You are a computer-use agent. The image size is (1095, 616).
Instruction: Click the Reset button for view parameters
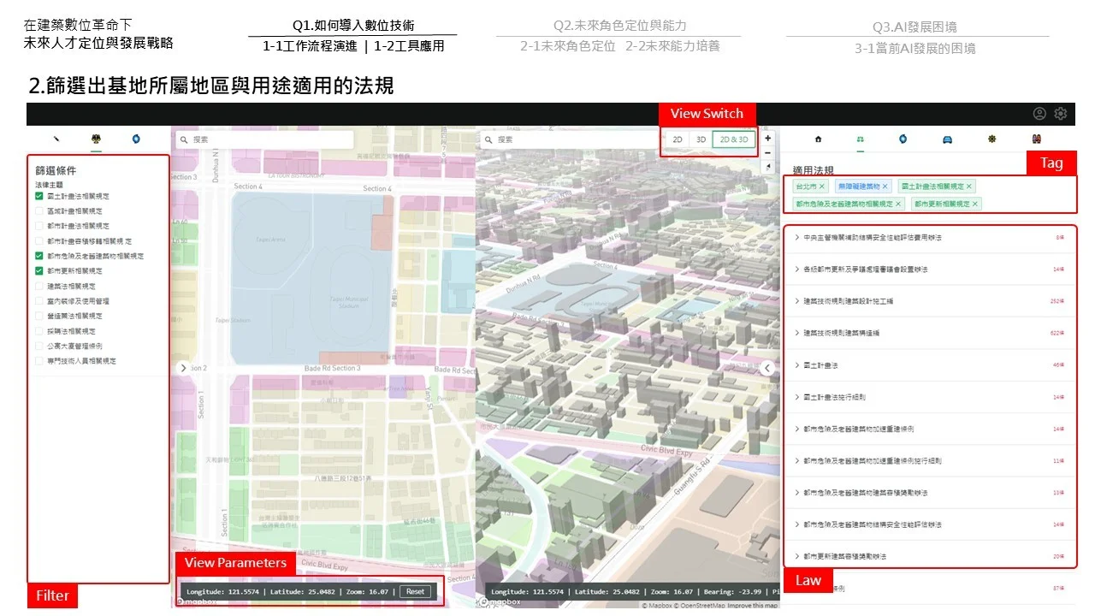pyautogui.click(x=417, y=590)
